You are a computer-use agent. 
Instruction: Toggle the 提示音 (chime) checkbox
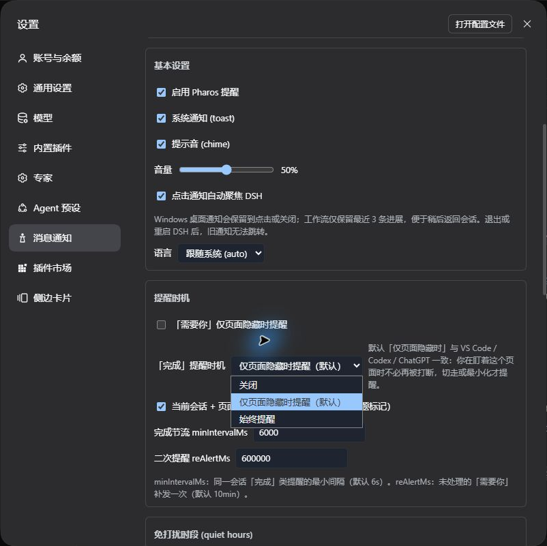[x=161, y=144]
